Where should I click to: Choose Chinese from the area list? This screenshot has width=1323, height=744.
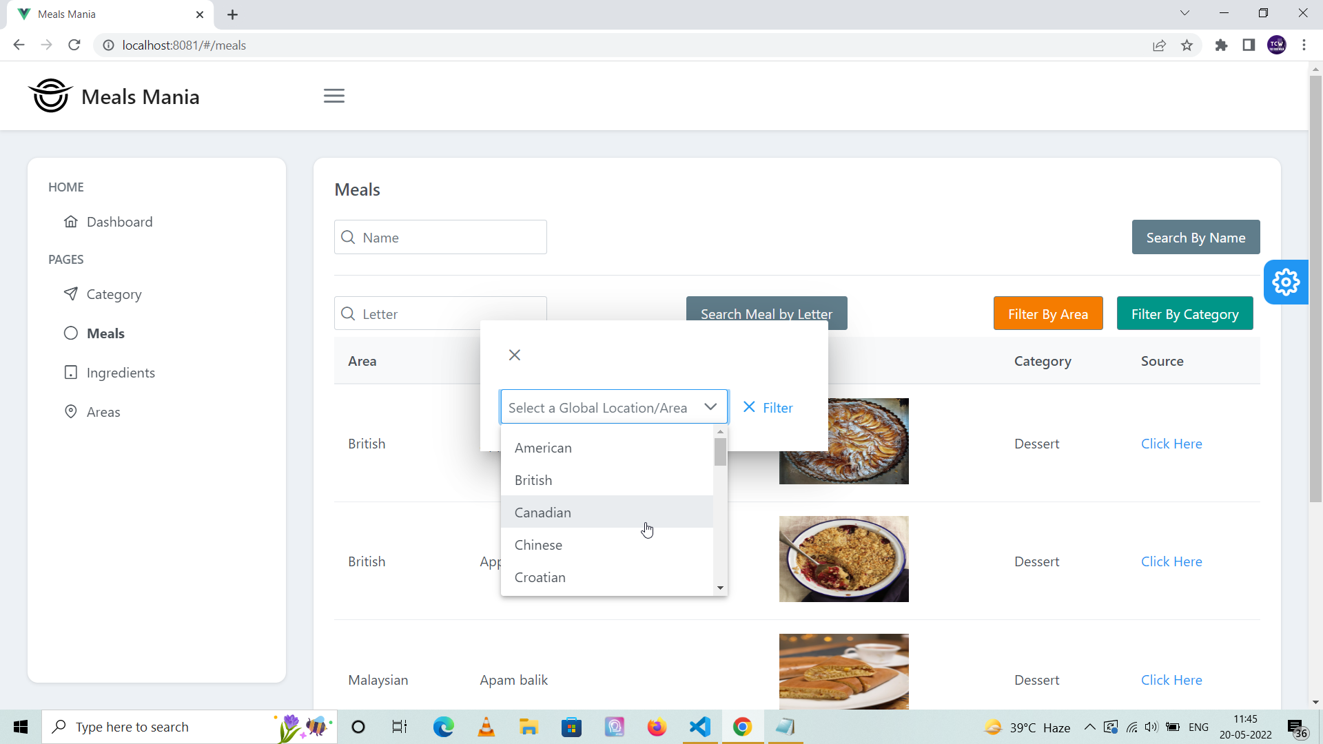pyautogui.click(x=607, y=545)
